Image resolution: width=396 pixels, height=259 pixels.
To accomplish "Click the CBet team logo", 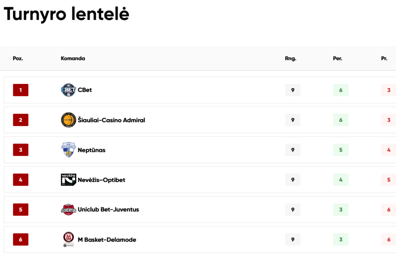I will click(x=68, y=90).
